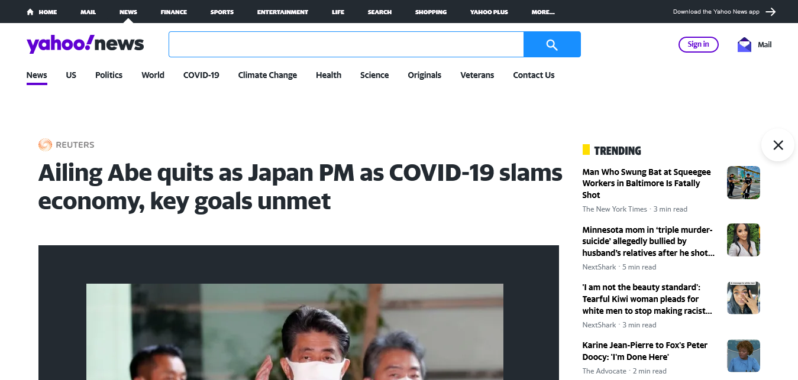This screenshot has height=380, width=798.
Task: Open the Minnesota mom story thumbnail
Action: 744,240
